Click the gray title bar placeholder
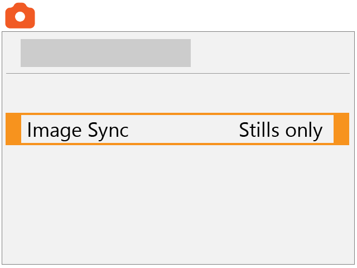This screenshot has height=268, width=357. pyautogui.click(x=105, y=53)
